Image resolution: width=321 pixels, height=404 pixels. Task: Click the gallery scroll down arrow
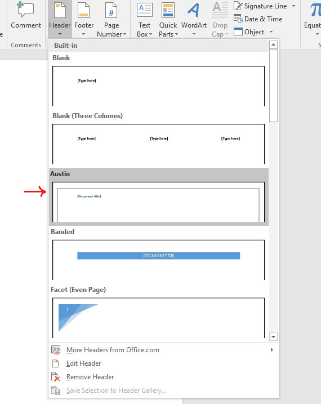click(x=273, y=336)
